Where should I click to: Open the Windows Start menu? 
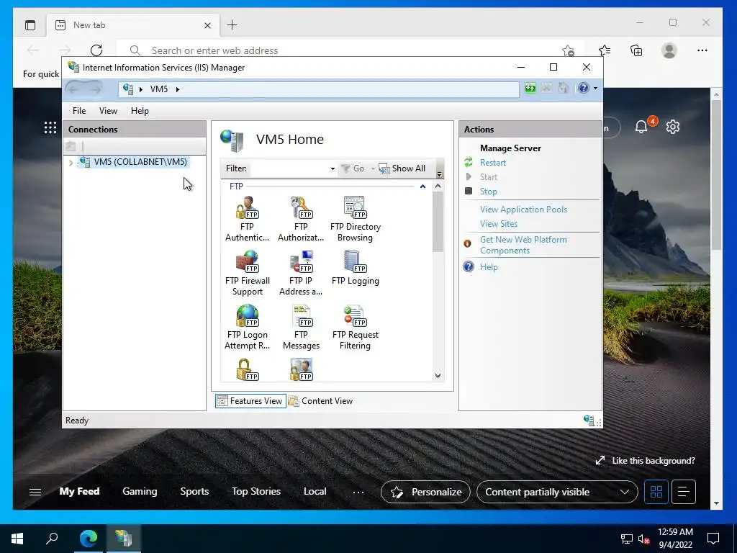coord(17,539)
